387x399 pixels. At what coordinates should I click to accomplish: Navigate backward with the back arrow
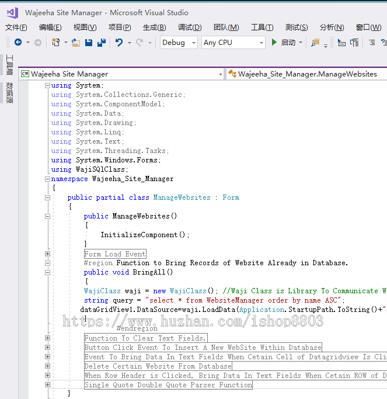click(18, 42)
